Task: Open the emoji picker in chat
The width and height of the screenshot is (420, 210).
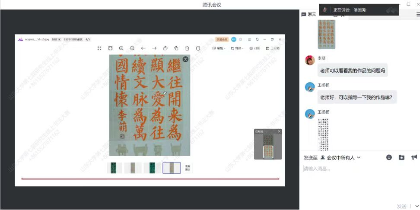Action: coord(389,158)
